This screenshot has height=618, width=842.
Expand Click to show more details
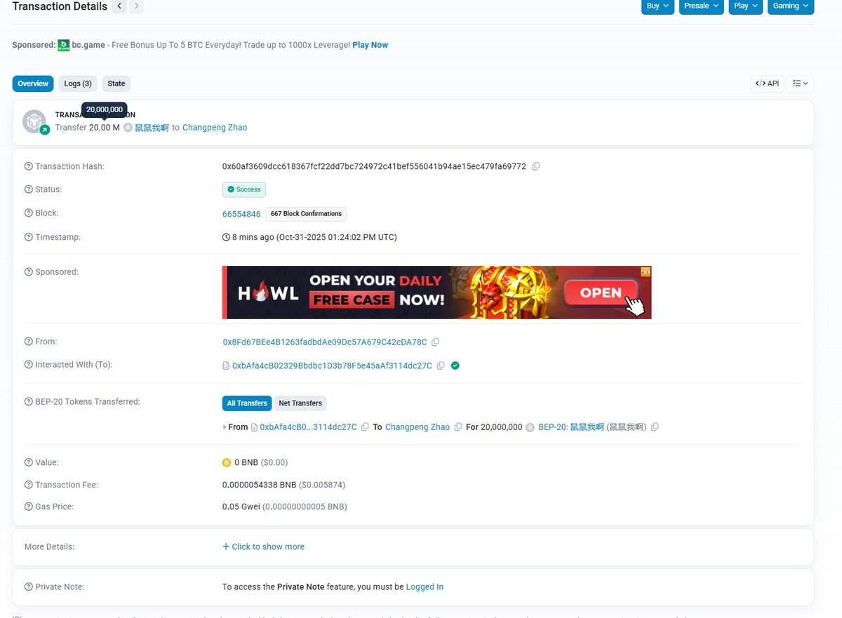[x=263, y=547]
